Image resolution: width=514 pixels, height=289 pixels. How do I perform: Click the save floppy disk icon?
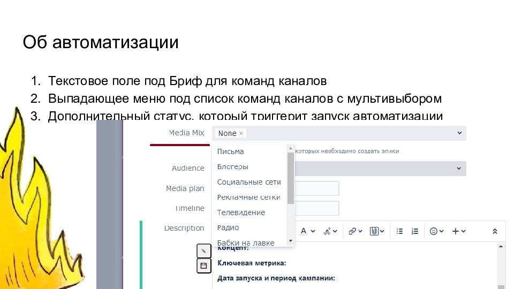(x=203, y=265)
